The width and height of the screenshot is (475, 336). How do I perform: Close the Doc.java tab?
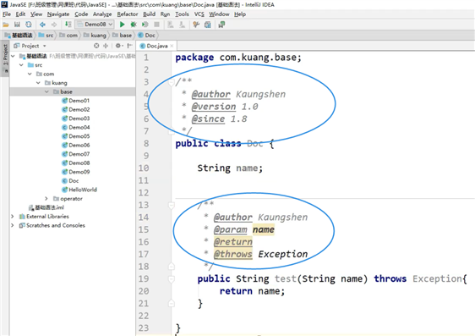coord(172,46)
